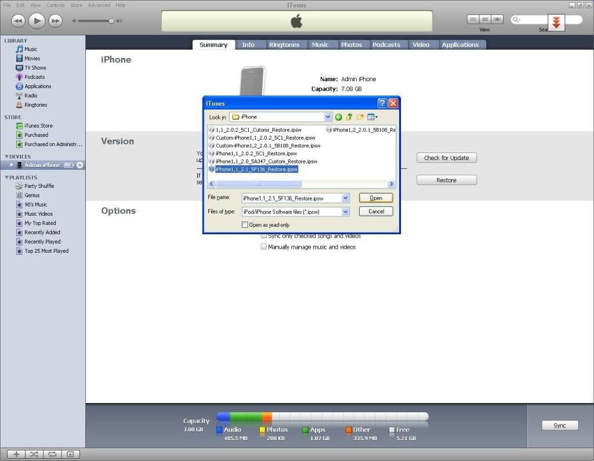Open the dialog View Menu icon
This screenshot has height=461, width=594.
point(372,117)
